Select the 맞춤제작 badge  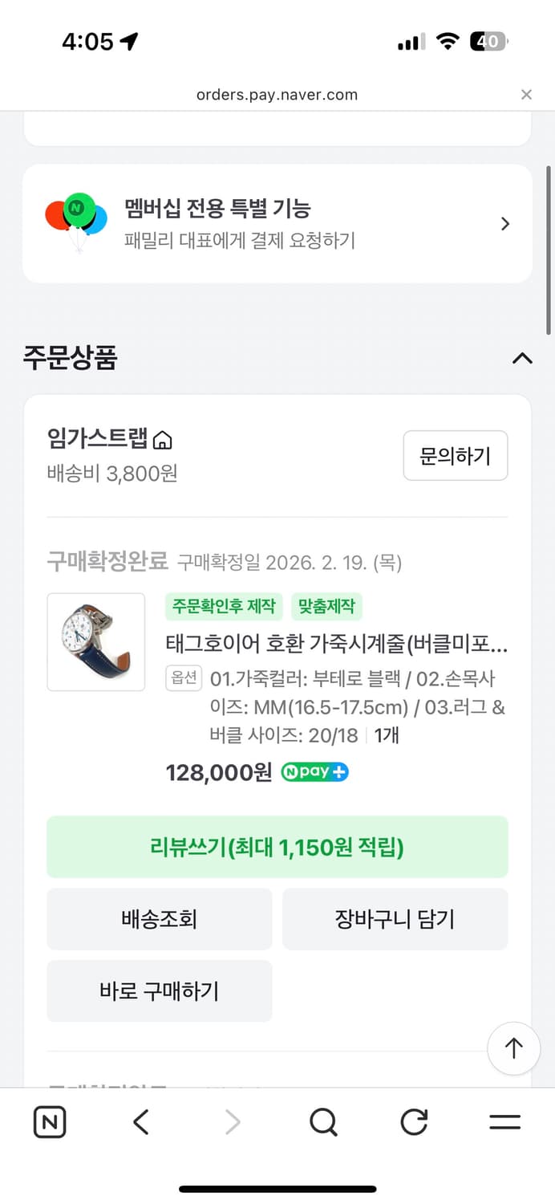[327, 608]
